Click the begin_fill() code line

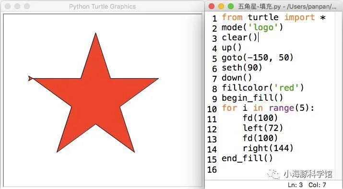coord(252,98)
